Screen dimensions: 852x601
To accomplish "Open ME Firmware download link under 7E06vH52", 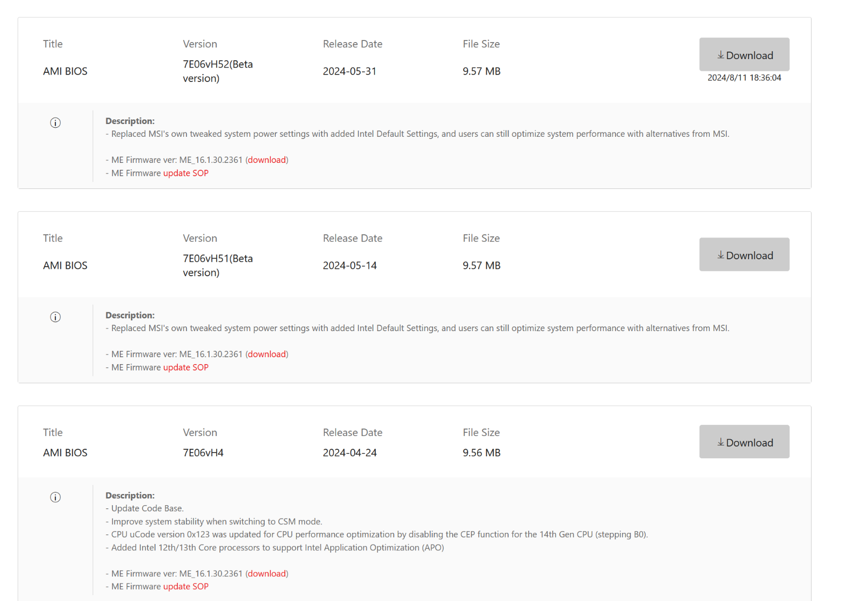I will coord(267,160).
